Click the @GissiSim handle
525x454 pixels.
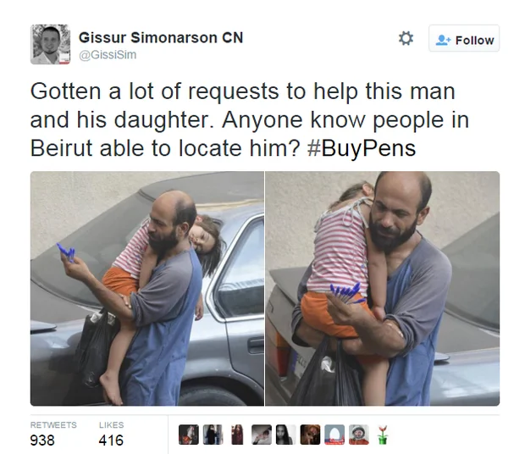108,54
